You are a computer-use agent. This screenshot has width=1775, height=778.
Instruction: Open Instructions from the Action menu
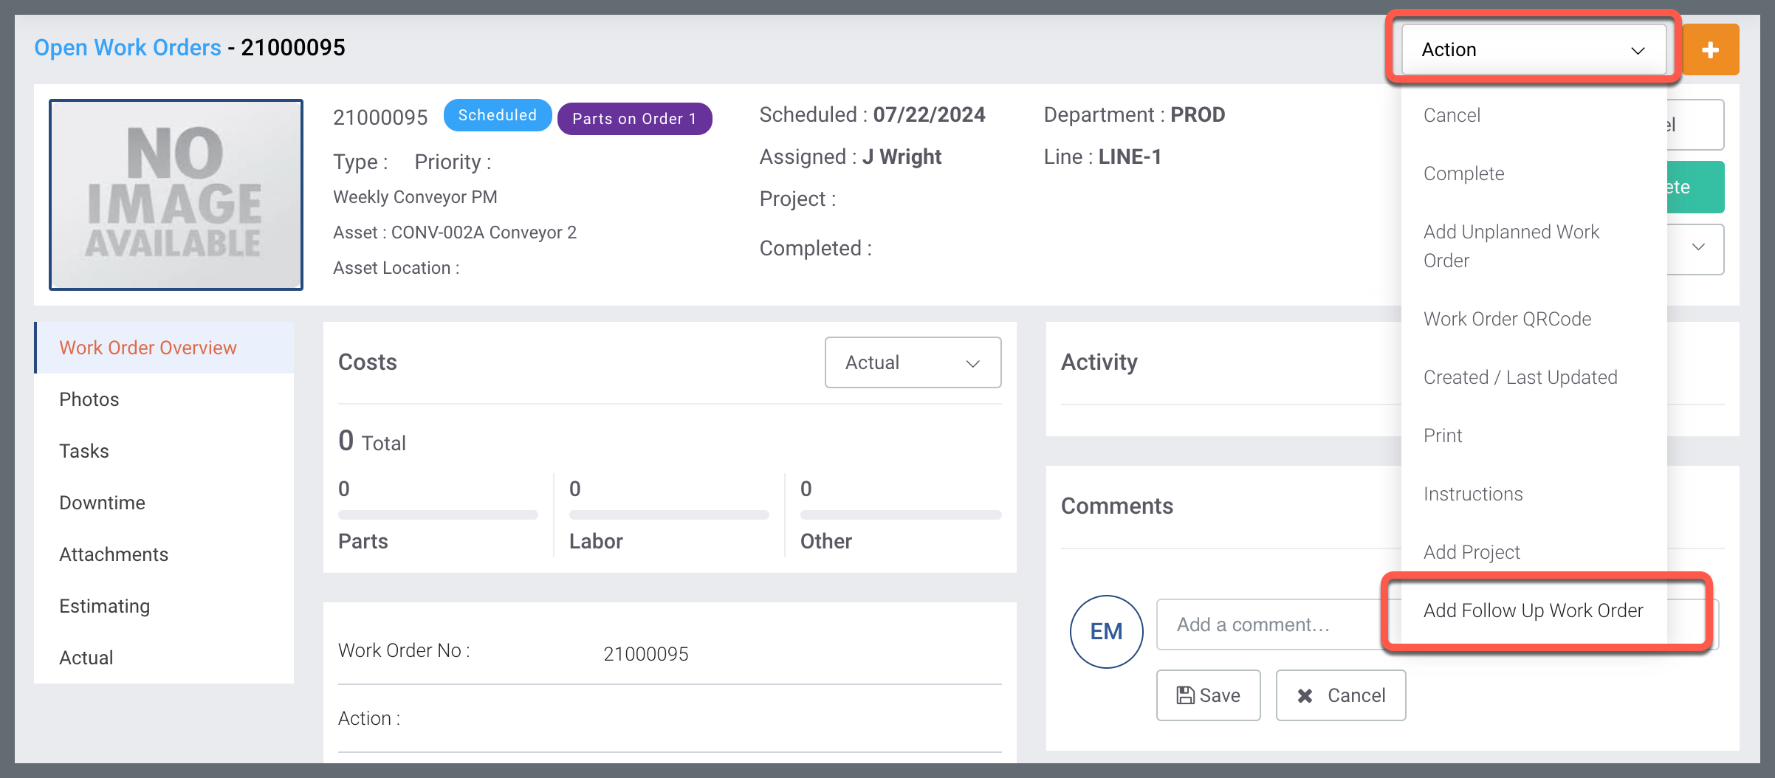coord(1473,494)
